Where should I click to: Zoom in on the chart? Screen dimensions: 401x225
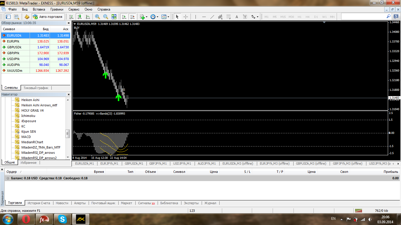(x=97, y=17)
